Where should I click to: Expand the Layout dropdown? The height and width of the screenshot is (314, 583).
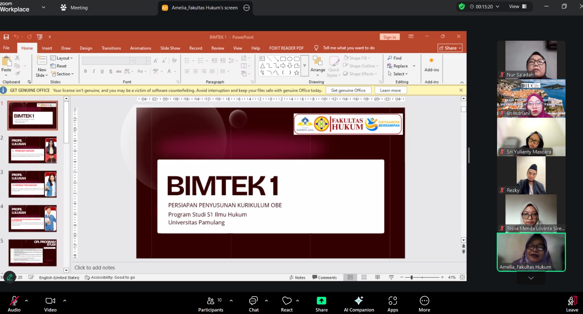(x=62, y=58)
